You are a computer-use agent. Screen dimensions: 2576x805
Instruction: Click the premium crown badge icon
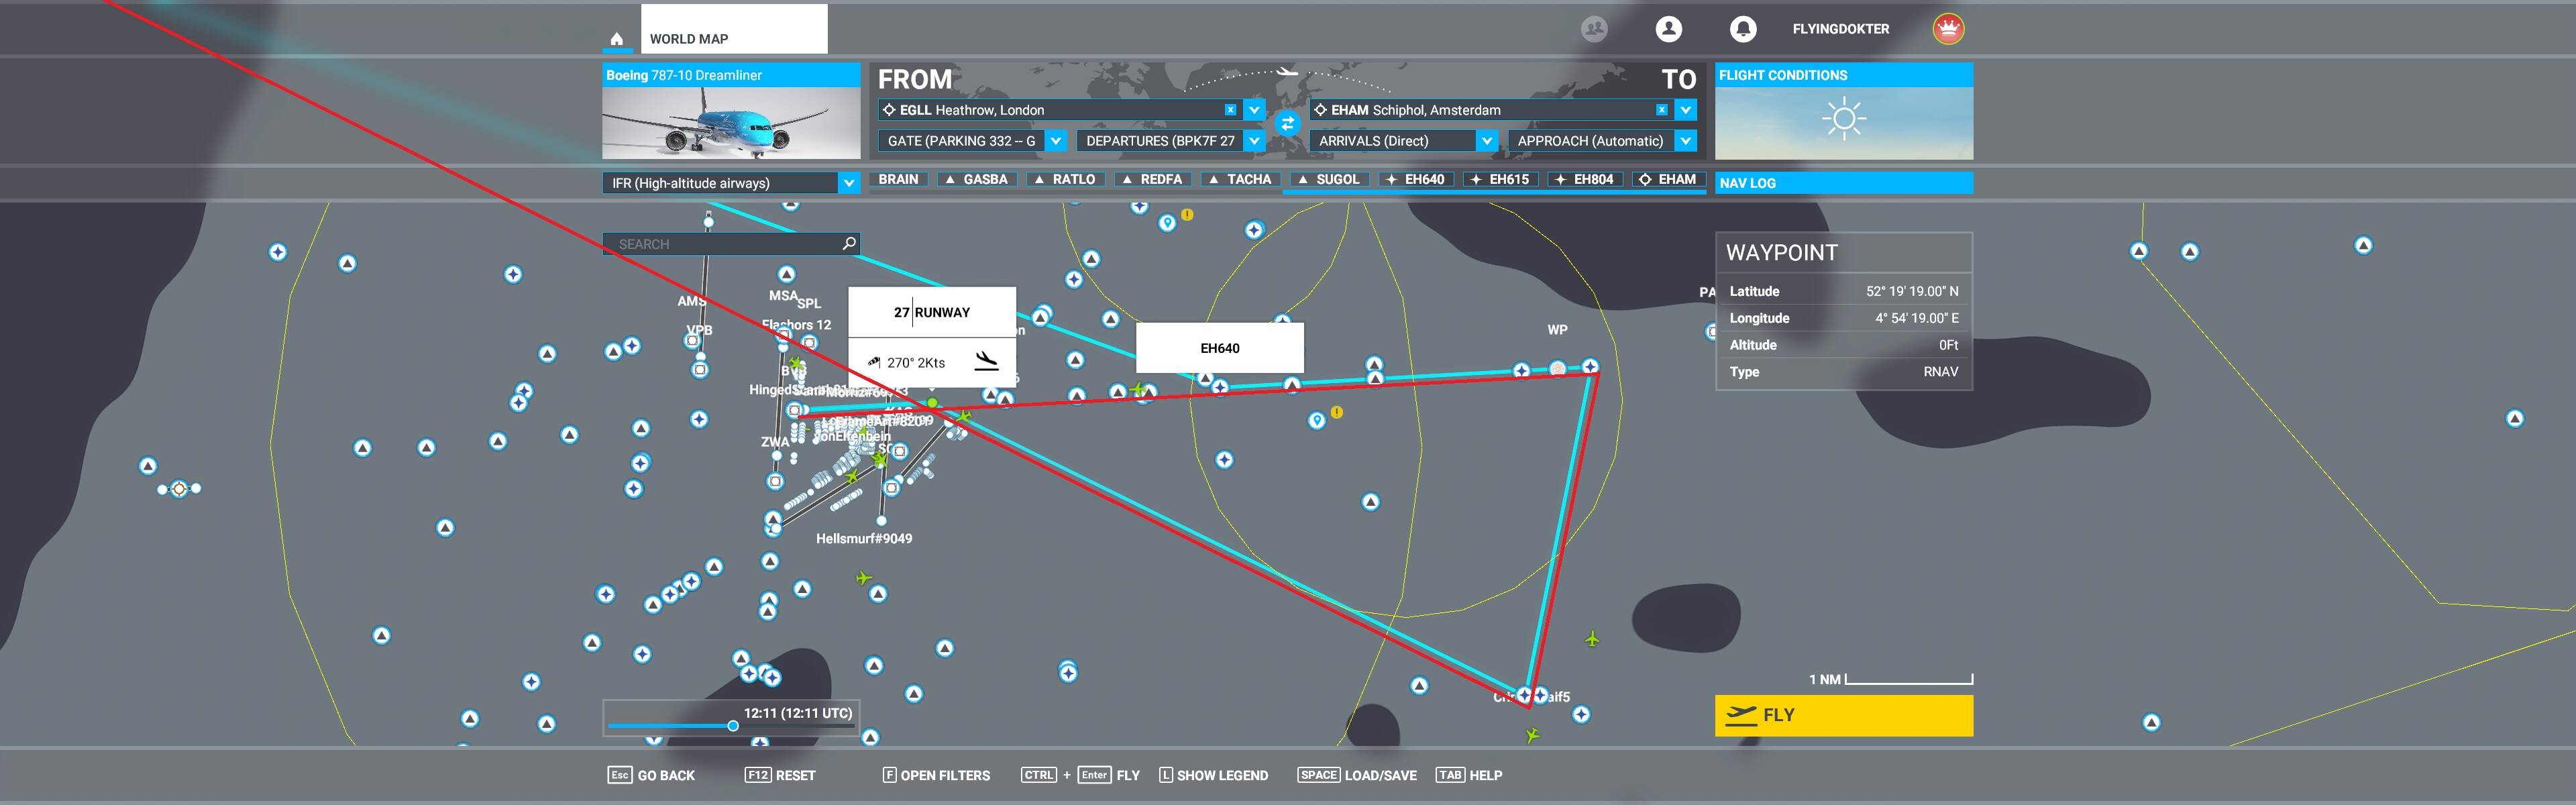point(1948,29)
